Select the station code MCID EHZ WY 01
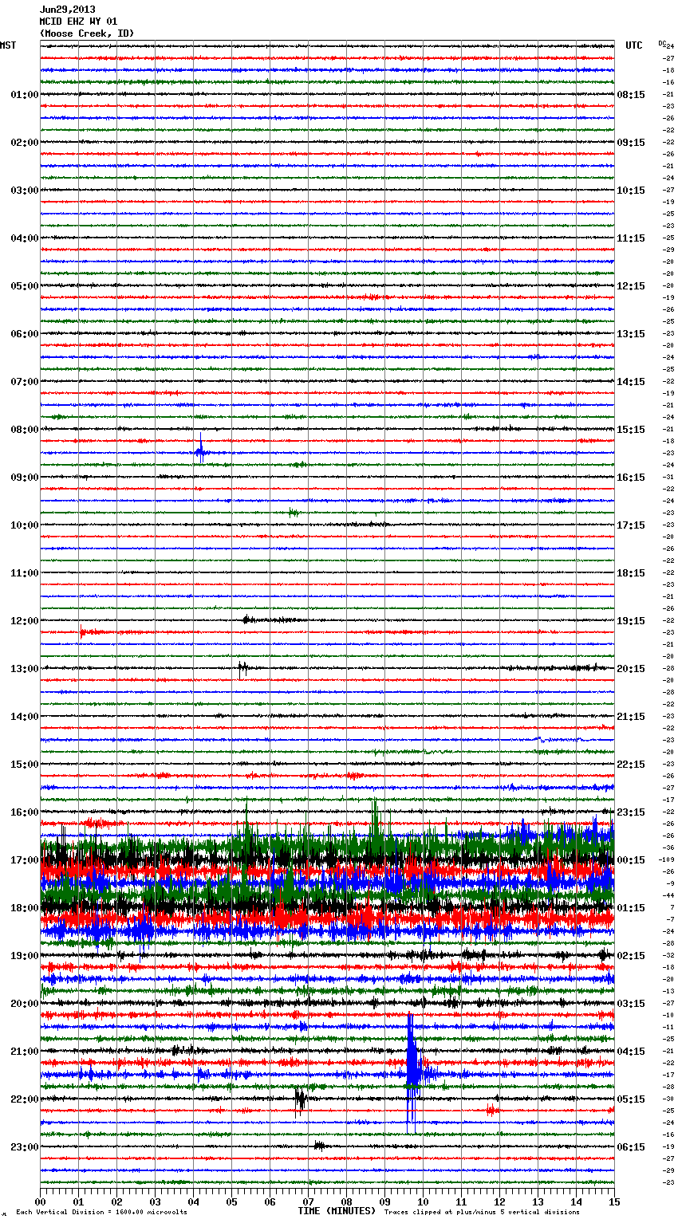Viewport: 678px width, 1223px height. pyautogui.click(x=79, y=22)
